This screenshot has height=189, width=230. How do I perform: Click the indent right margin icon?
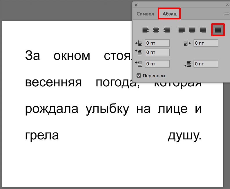click(x=187, y=43)
